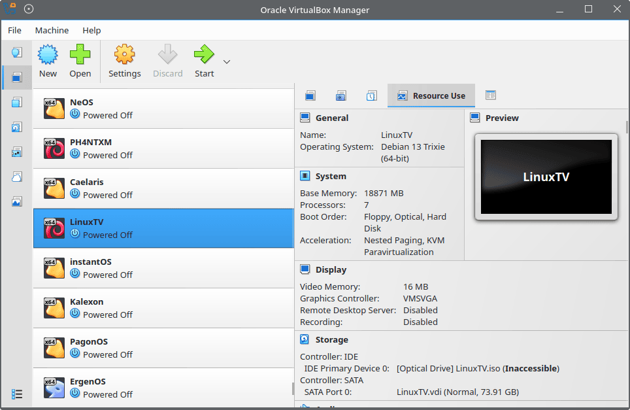
Task: Click Processors value '7'
Action: point(367,205)
